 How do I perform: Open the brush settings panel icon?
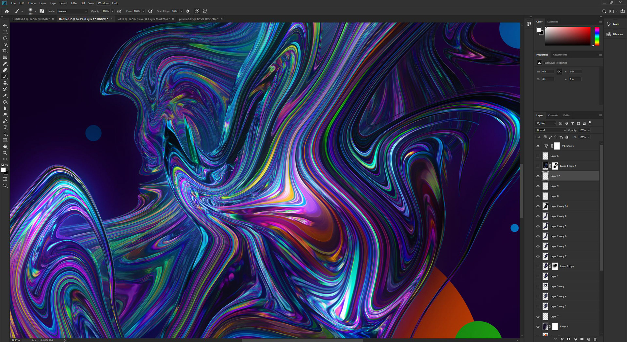point(42,11)
